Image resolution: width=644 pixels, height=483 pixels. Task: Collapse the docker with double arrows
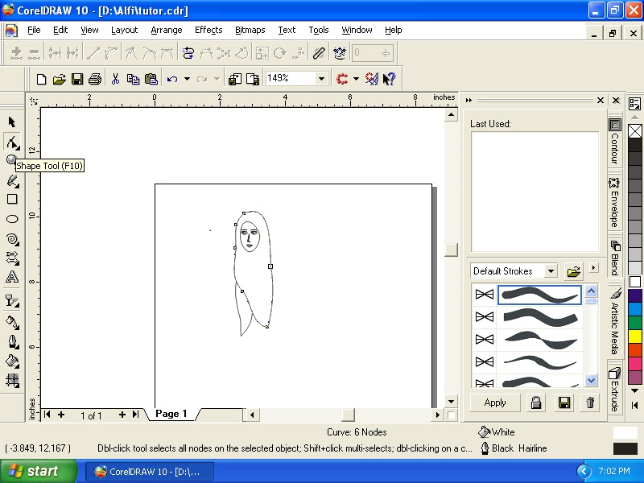(x=469, y=100)
